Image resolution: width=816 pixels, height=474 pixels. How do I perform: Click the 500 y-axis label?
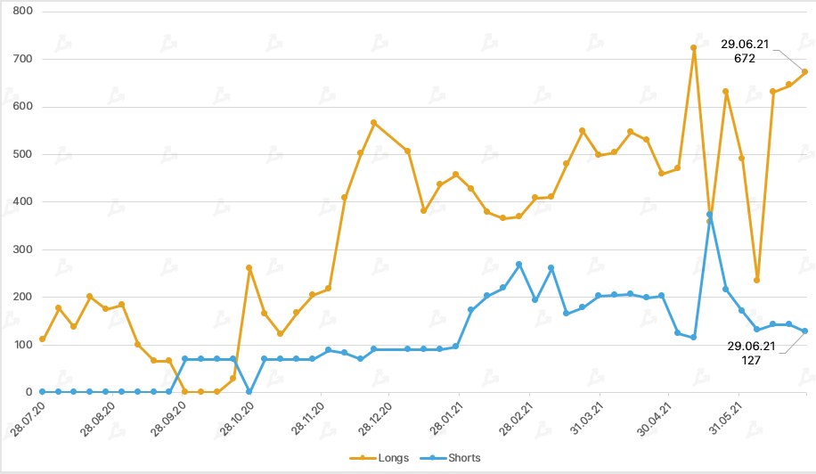coord(23,154)
